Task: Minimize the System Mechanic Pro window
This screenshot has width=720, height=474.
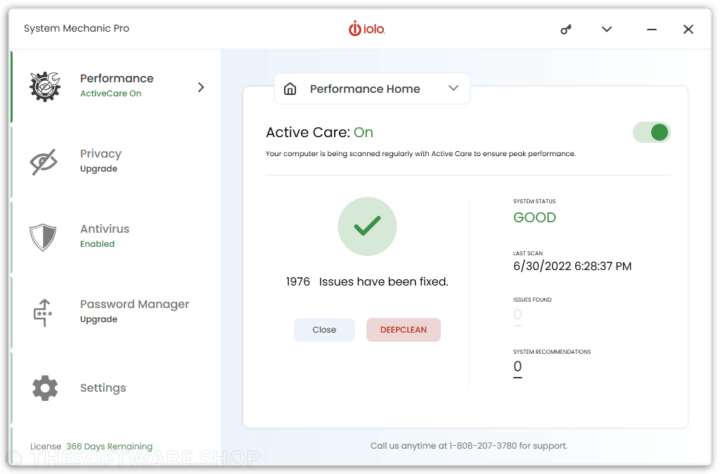Action: [652, 30]
